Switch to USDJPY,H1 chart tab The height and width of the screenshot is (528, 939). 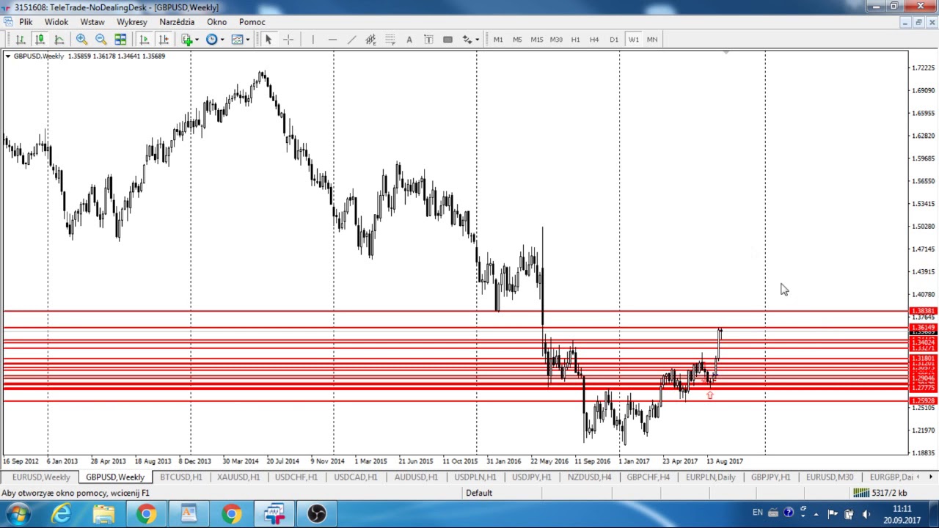click(x=532, y=477)
